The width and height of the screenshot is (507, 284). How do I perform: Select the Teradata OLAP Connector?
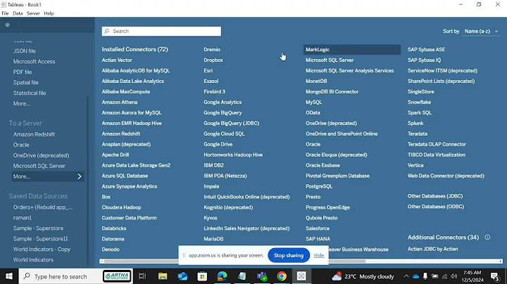tap(437, 144)
